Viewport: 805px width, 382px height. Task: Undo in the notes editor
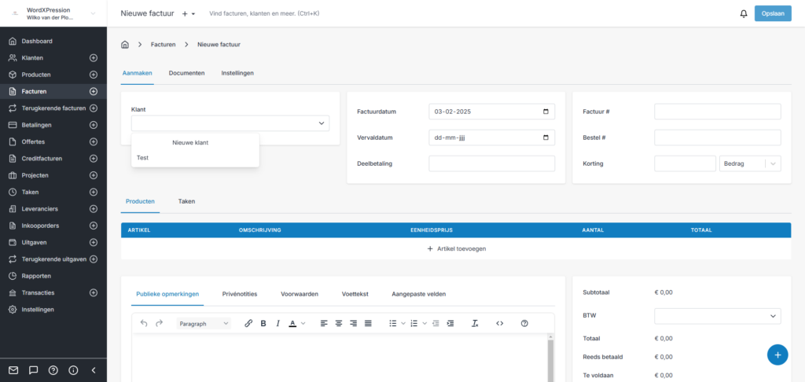[x=144, y=324]
